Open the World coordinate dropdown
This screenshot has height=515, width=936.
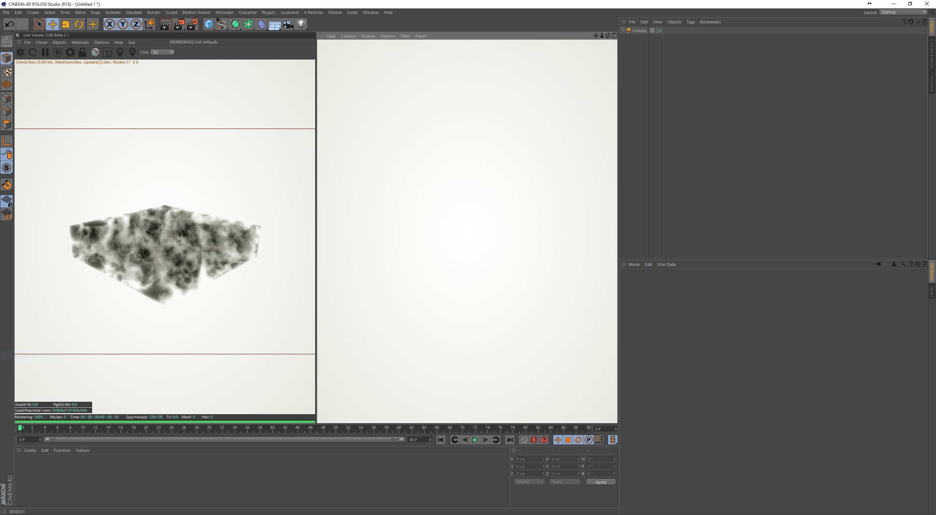pos(529,482)
